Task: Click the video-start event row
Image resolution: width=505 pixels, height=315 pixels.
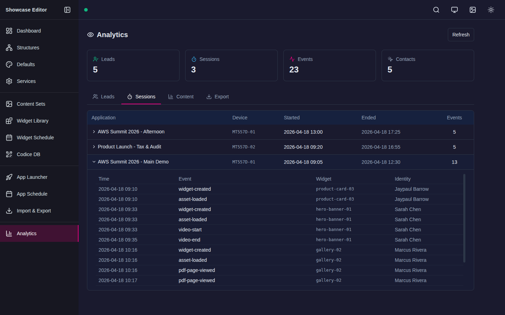Action: point(279,230)
